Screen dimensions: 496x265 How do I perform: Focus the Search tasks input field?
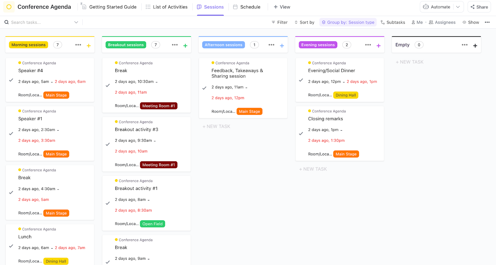(x=42, y=22)
